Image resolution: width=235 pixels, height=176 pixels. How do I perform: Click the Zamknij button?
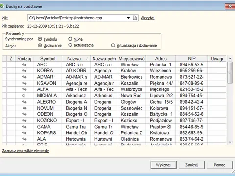(191, 165)
